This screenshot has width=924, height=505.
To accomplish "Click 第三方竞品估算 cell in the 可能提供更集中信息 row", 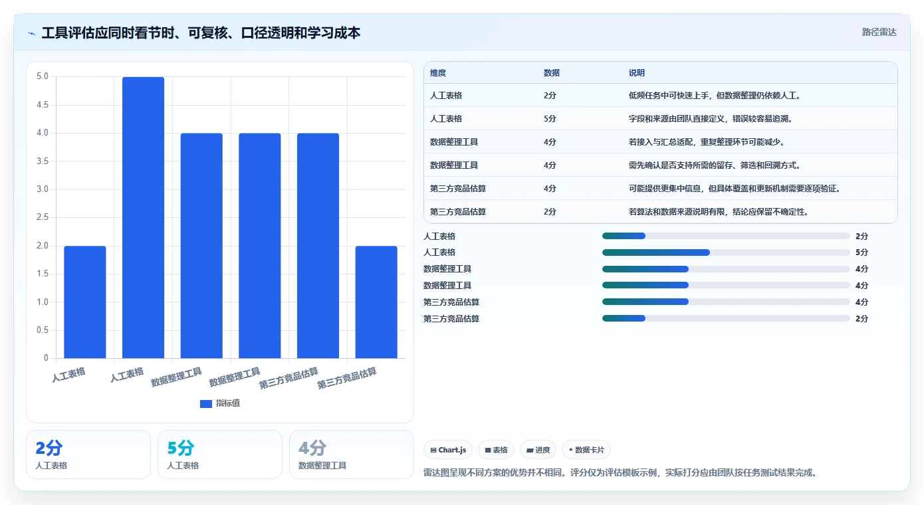I will (x=458, y=189).
